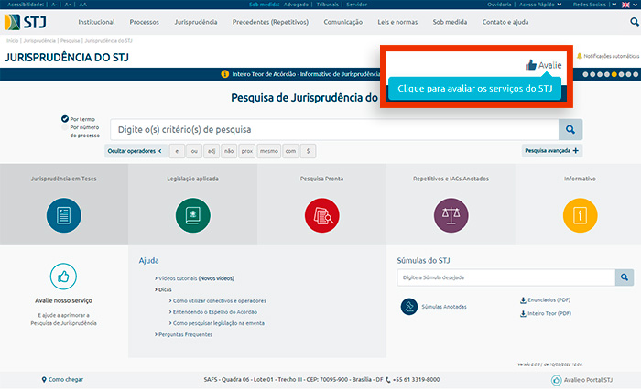Search súmulas with the magnifier button

coord(625,277)
